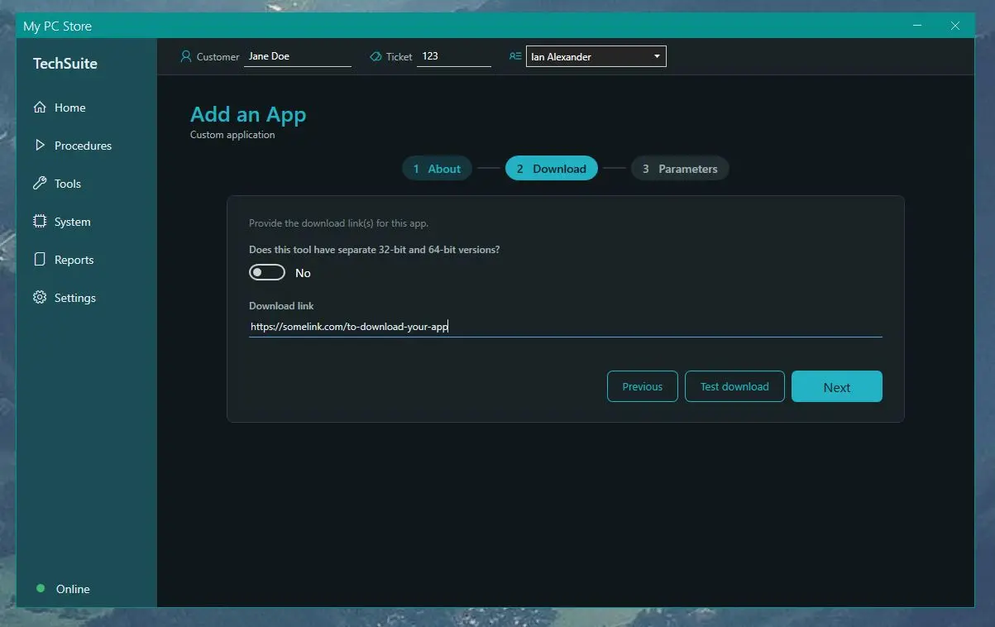
Task: Click the Reports document icon
Action: point(39,260)
